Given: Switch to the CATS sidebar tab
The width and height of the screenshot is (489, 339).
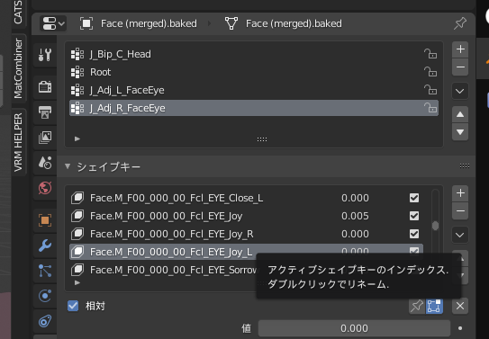Looking at the screenshot, I should pos(18,13).
